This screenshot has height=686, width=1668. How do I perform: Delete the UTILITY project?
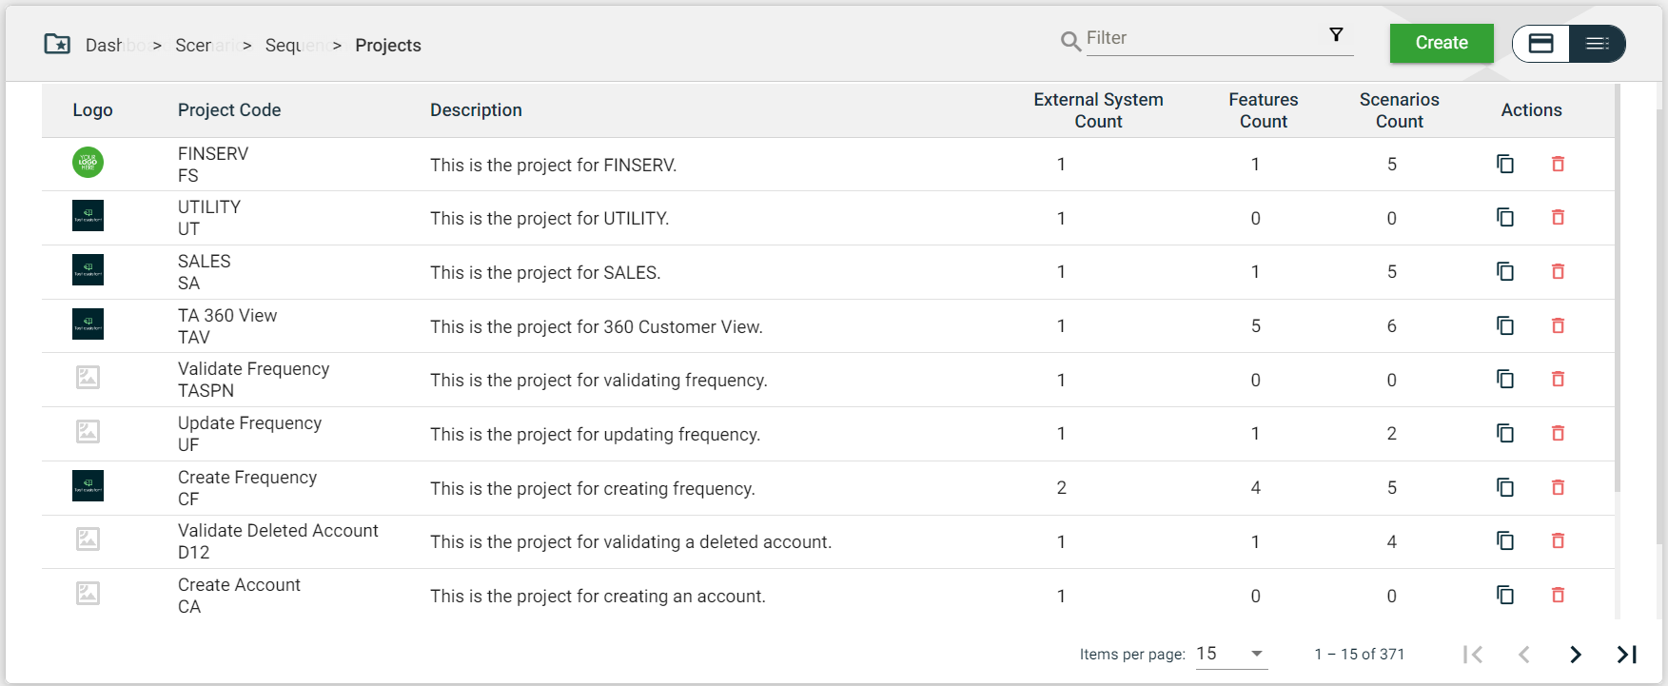1558,218
